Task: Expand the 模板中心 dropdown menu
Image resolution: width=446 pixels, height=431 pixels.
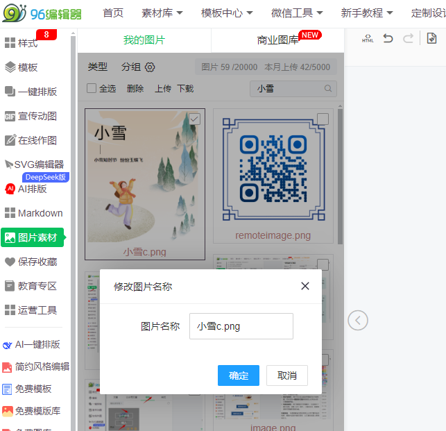Action: (227, 13)
